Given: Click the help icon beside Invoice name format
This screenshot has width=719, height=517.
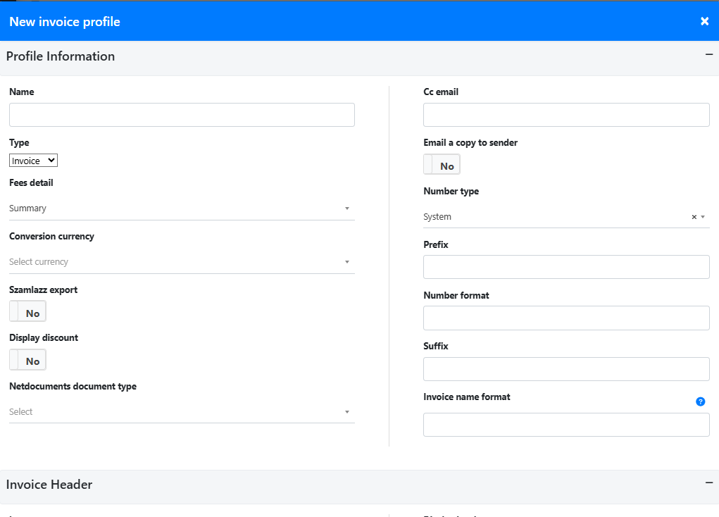Looking at the screenshot, I should pyautogui.click(x=700, y=401).
